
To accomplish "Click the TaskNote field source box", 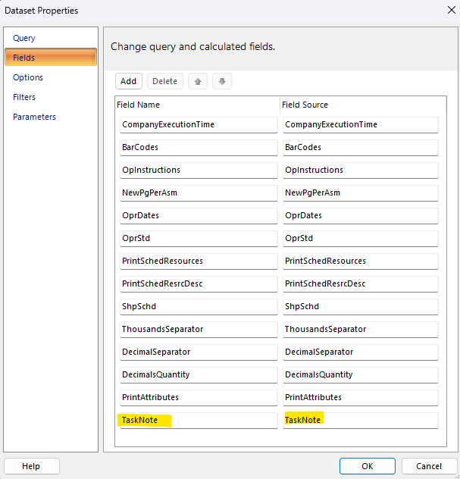I will click(x=361, y=420).
